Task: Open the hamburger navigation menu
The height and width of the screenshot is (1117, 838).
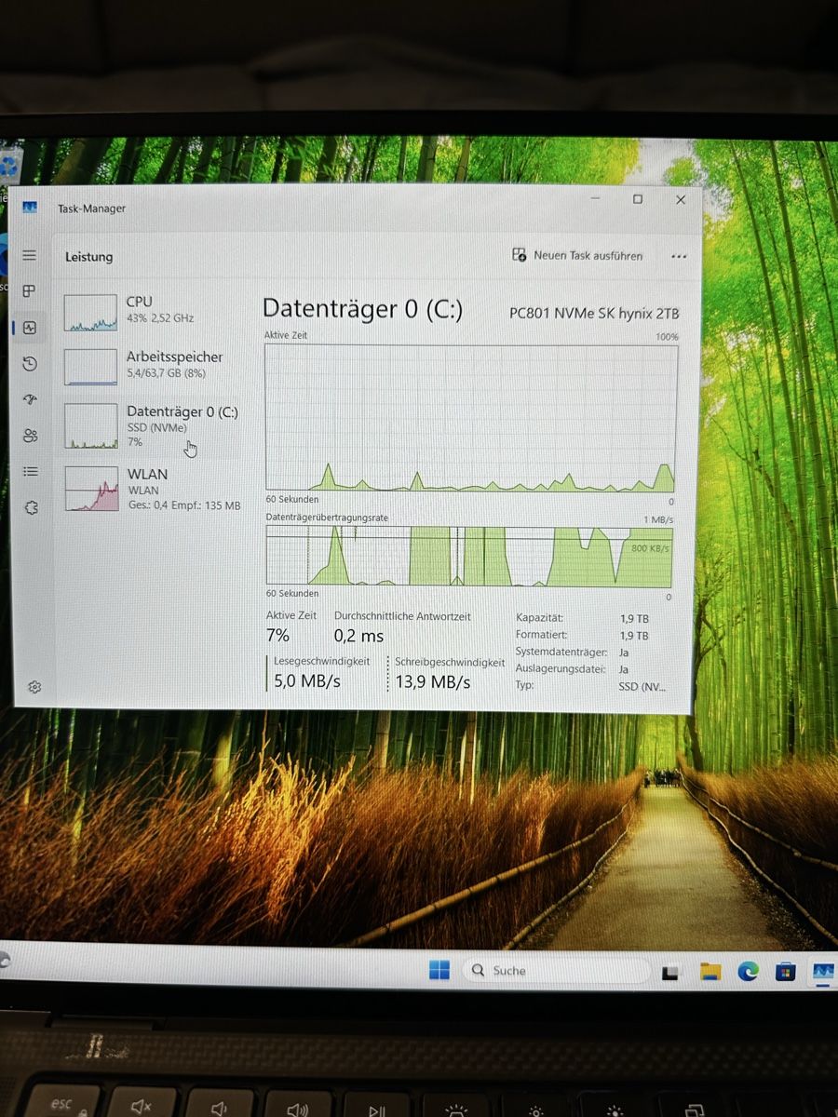Action: coord(30,255)
